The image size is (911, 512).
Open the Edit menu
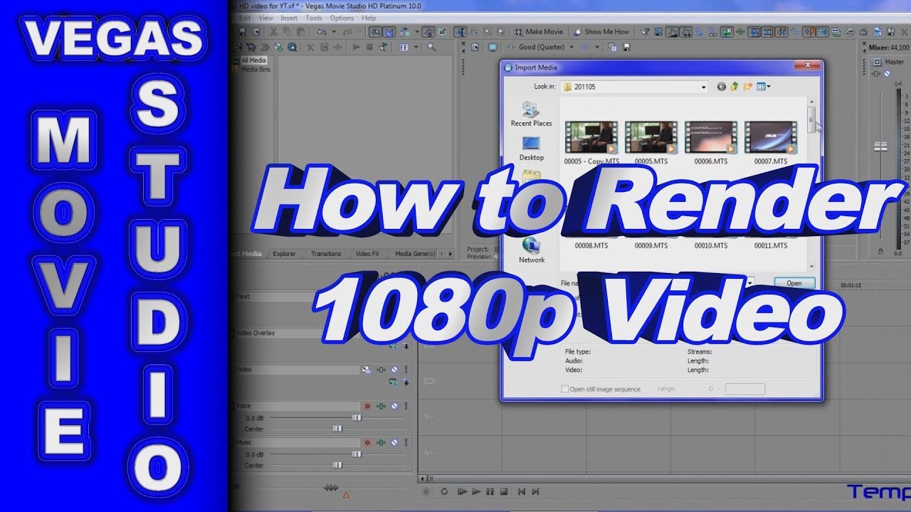(245, 18)
